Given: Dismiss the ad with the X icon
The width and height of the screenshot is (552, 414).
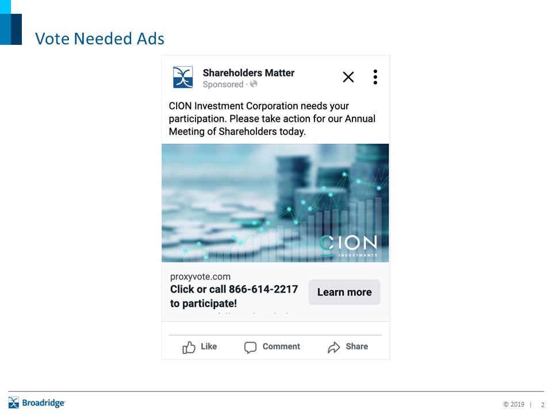Looking at the screenshot, I should point(348,77).
